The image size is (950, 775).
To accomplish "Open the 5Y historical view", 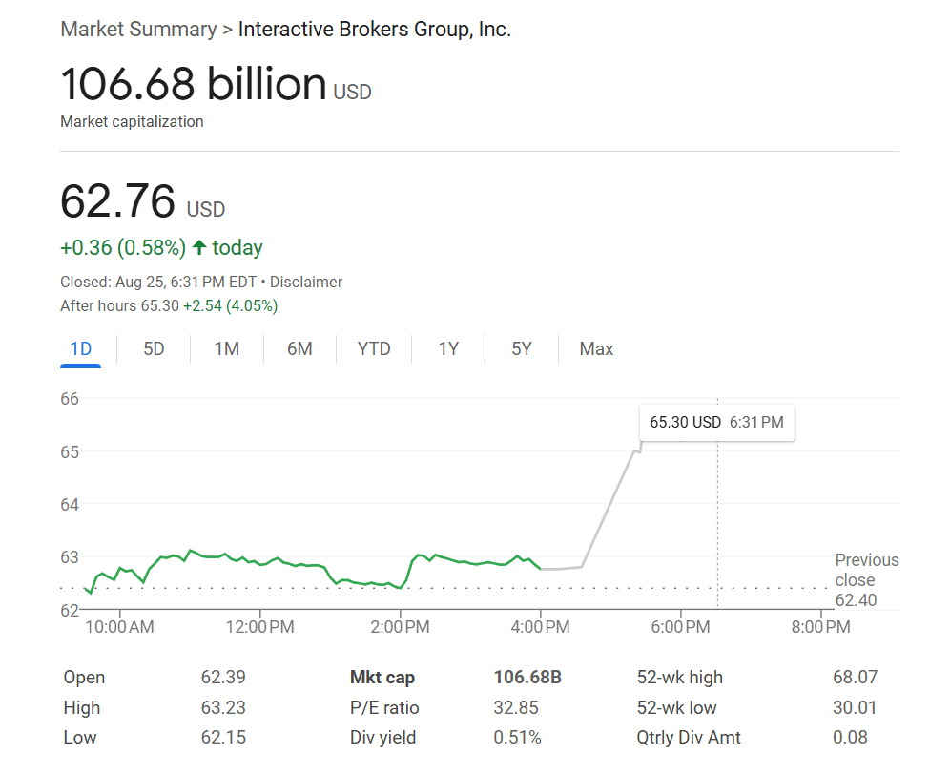I will pos(521,348).
